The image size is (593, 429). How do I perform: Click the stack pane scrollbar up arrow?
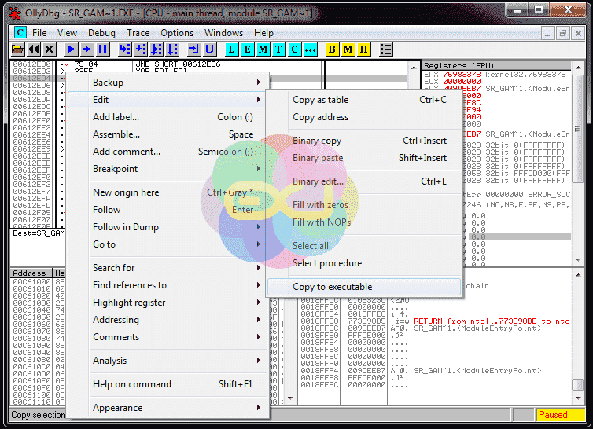[578, 275]
